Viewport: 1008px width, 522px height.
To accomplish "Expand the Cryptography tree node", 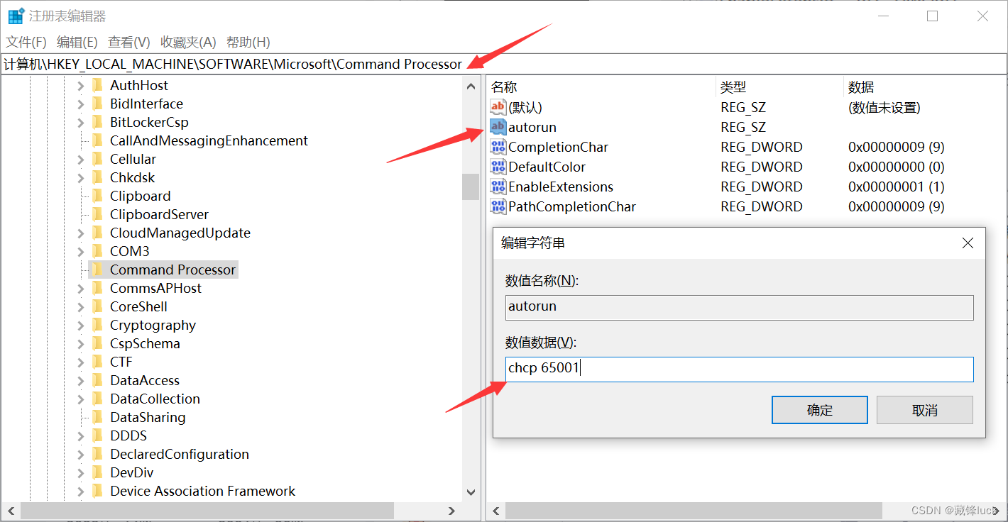I will pyautogui.click(x=80, y=326).
